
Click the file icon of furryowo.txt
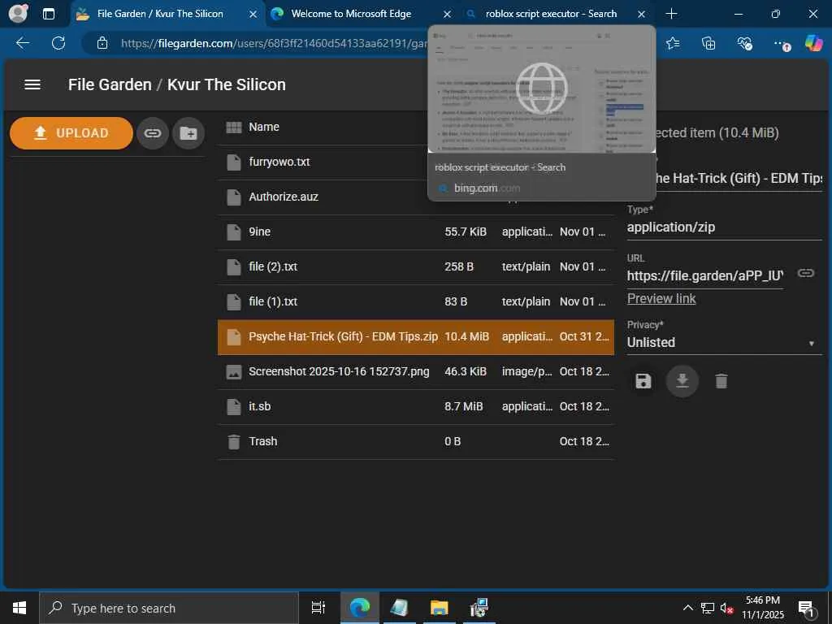click(x=233, y=162)
